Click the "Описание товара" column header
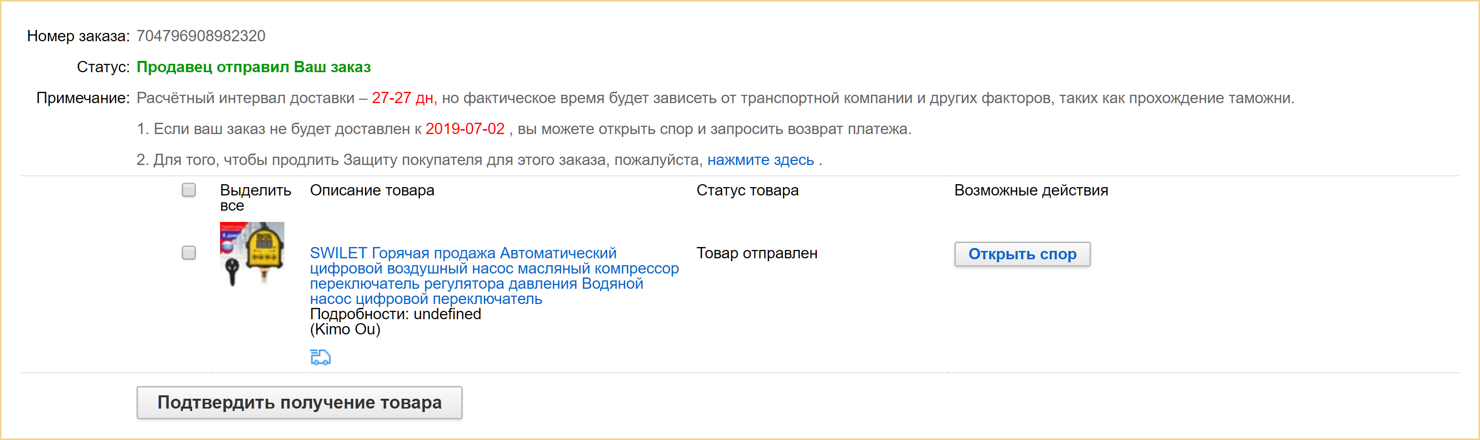The height and width of the screenshot is (440, 1480). (372, 190)
